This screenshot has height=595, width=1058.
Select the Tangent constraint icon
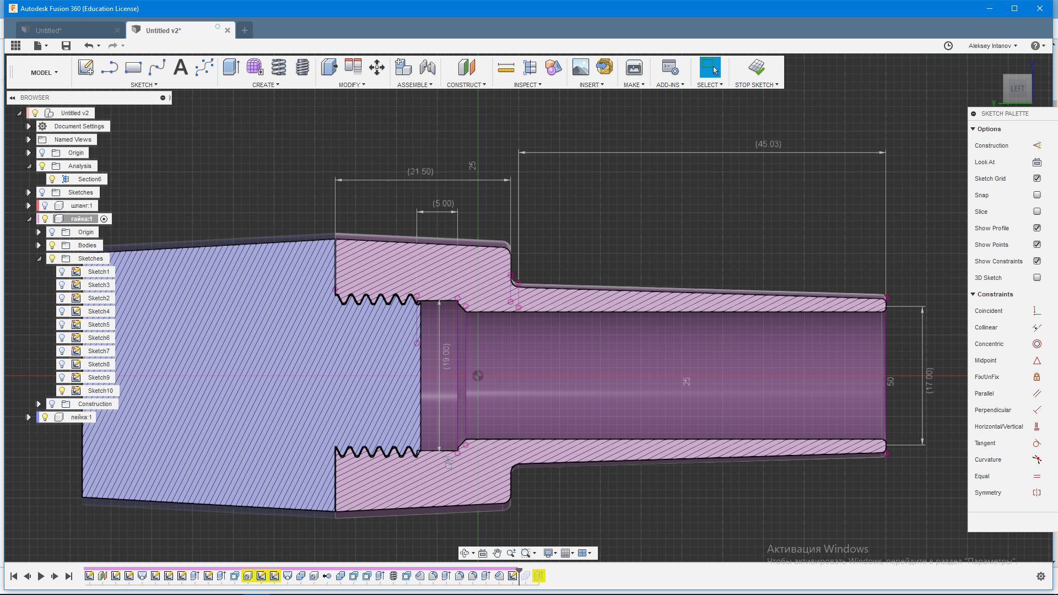(1037, 443)
